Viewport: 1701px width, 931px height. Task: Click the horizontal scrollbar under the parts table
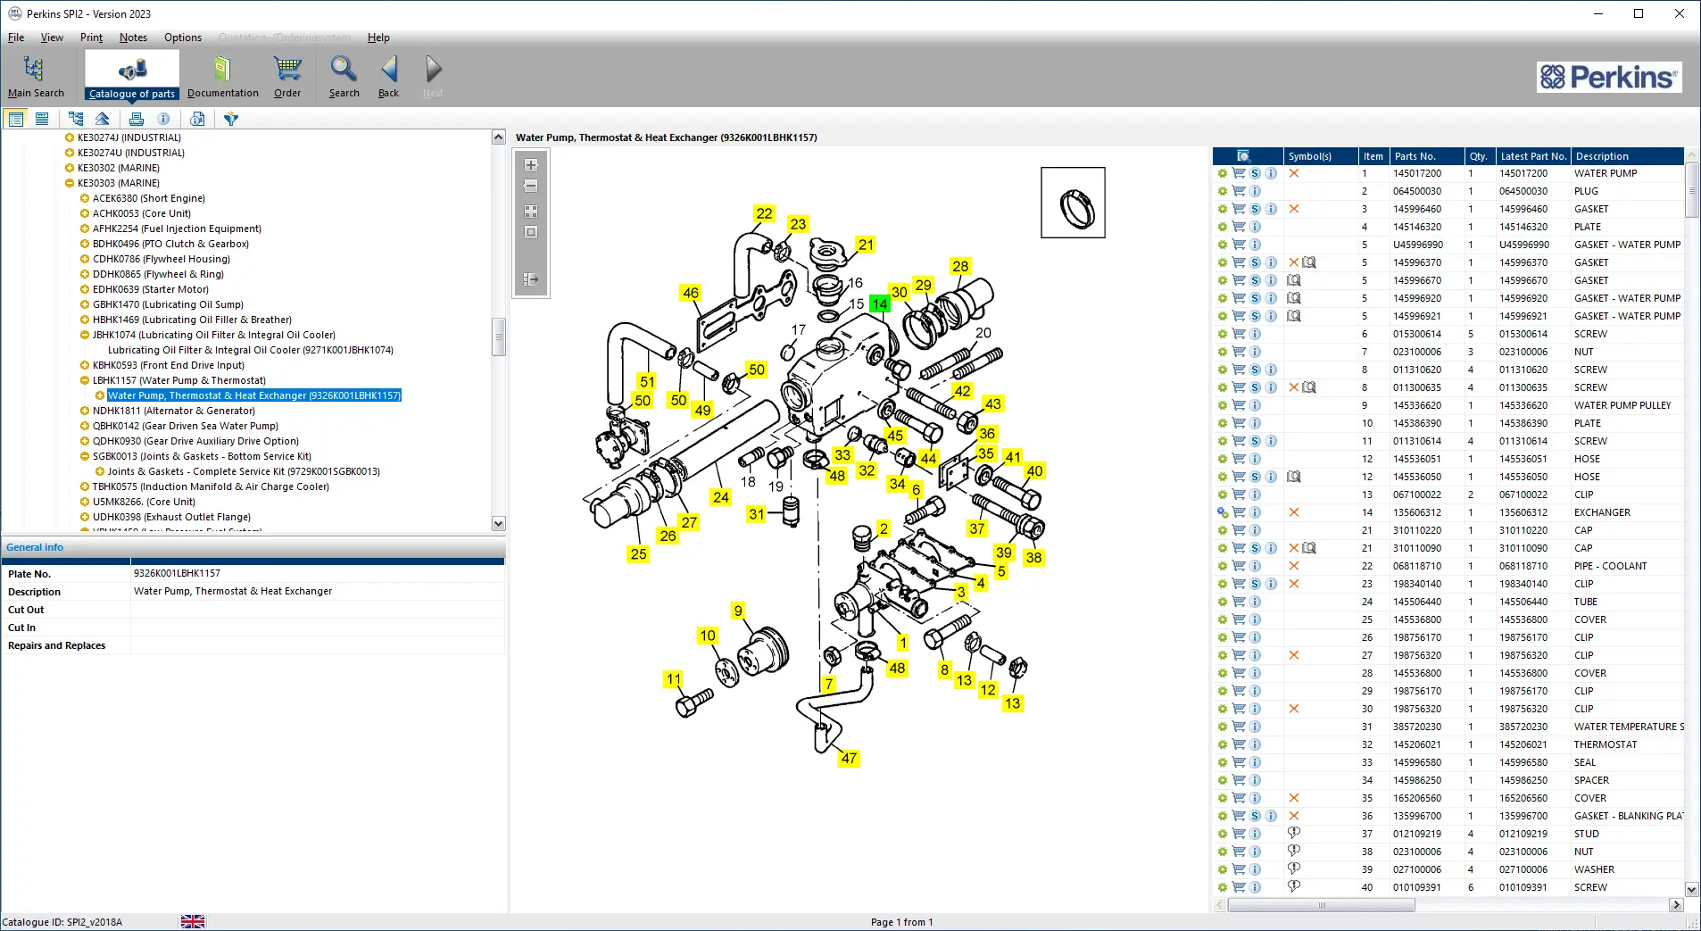[x=1447, y=905]
